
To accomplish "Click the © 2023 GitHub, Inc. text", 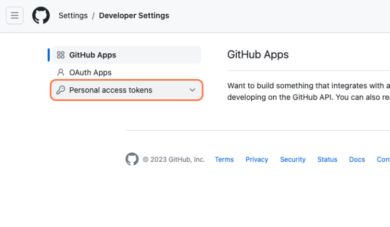I will click(174, 159).
